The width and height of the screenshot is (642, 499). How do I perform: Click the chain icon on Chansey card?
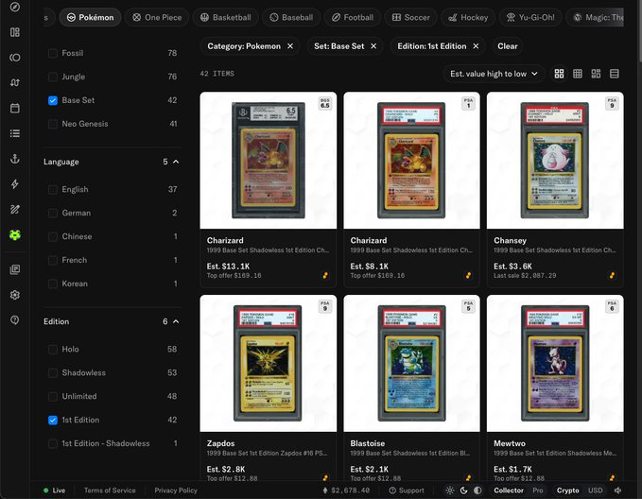612,276
